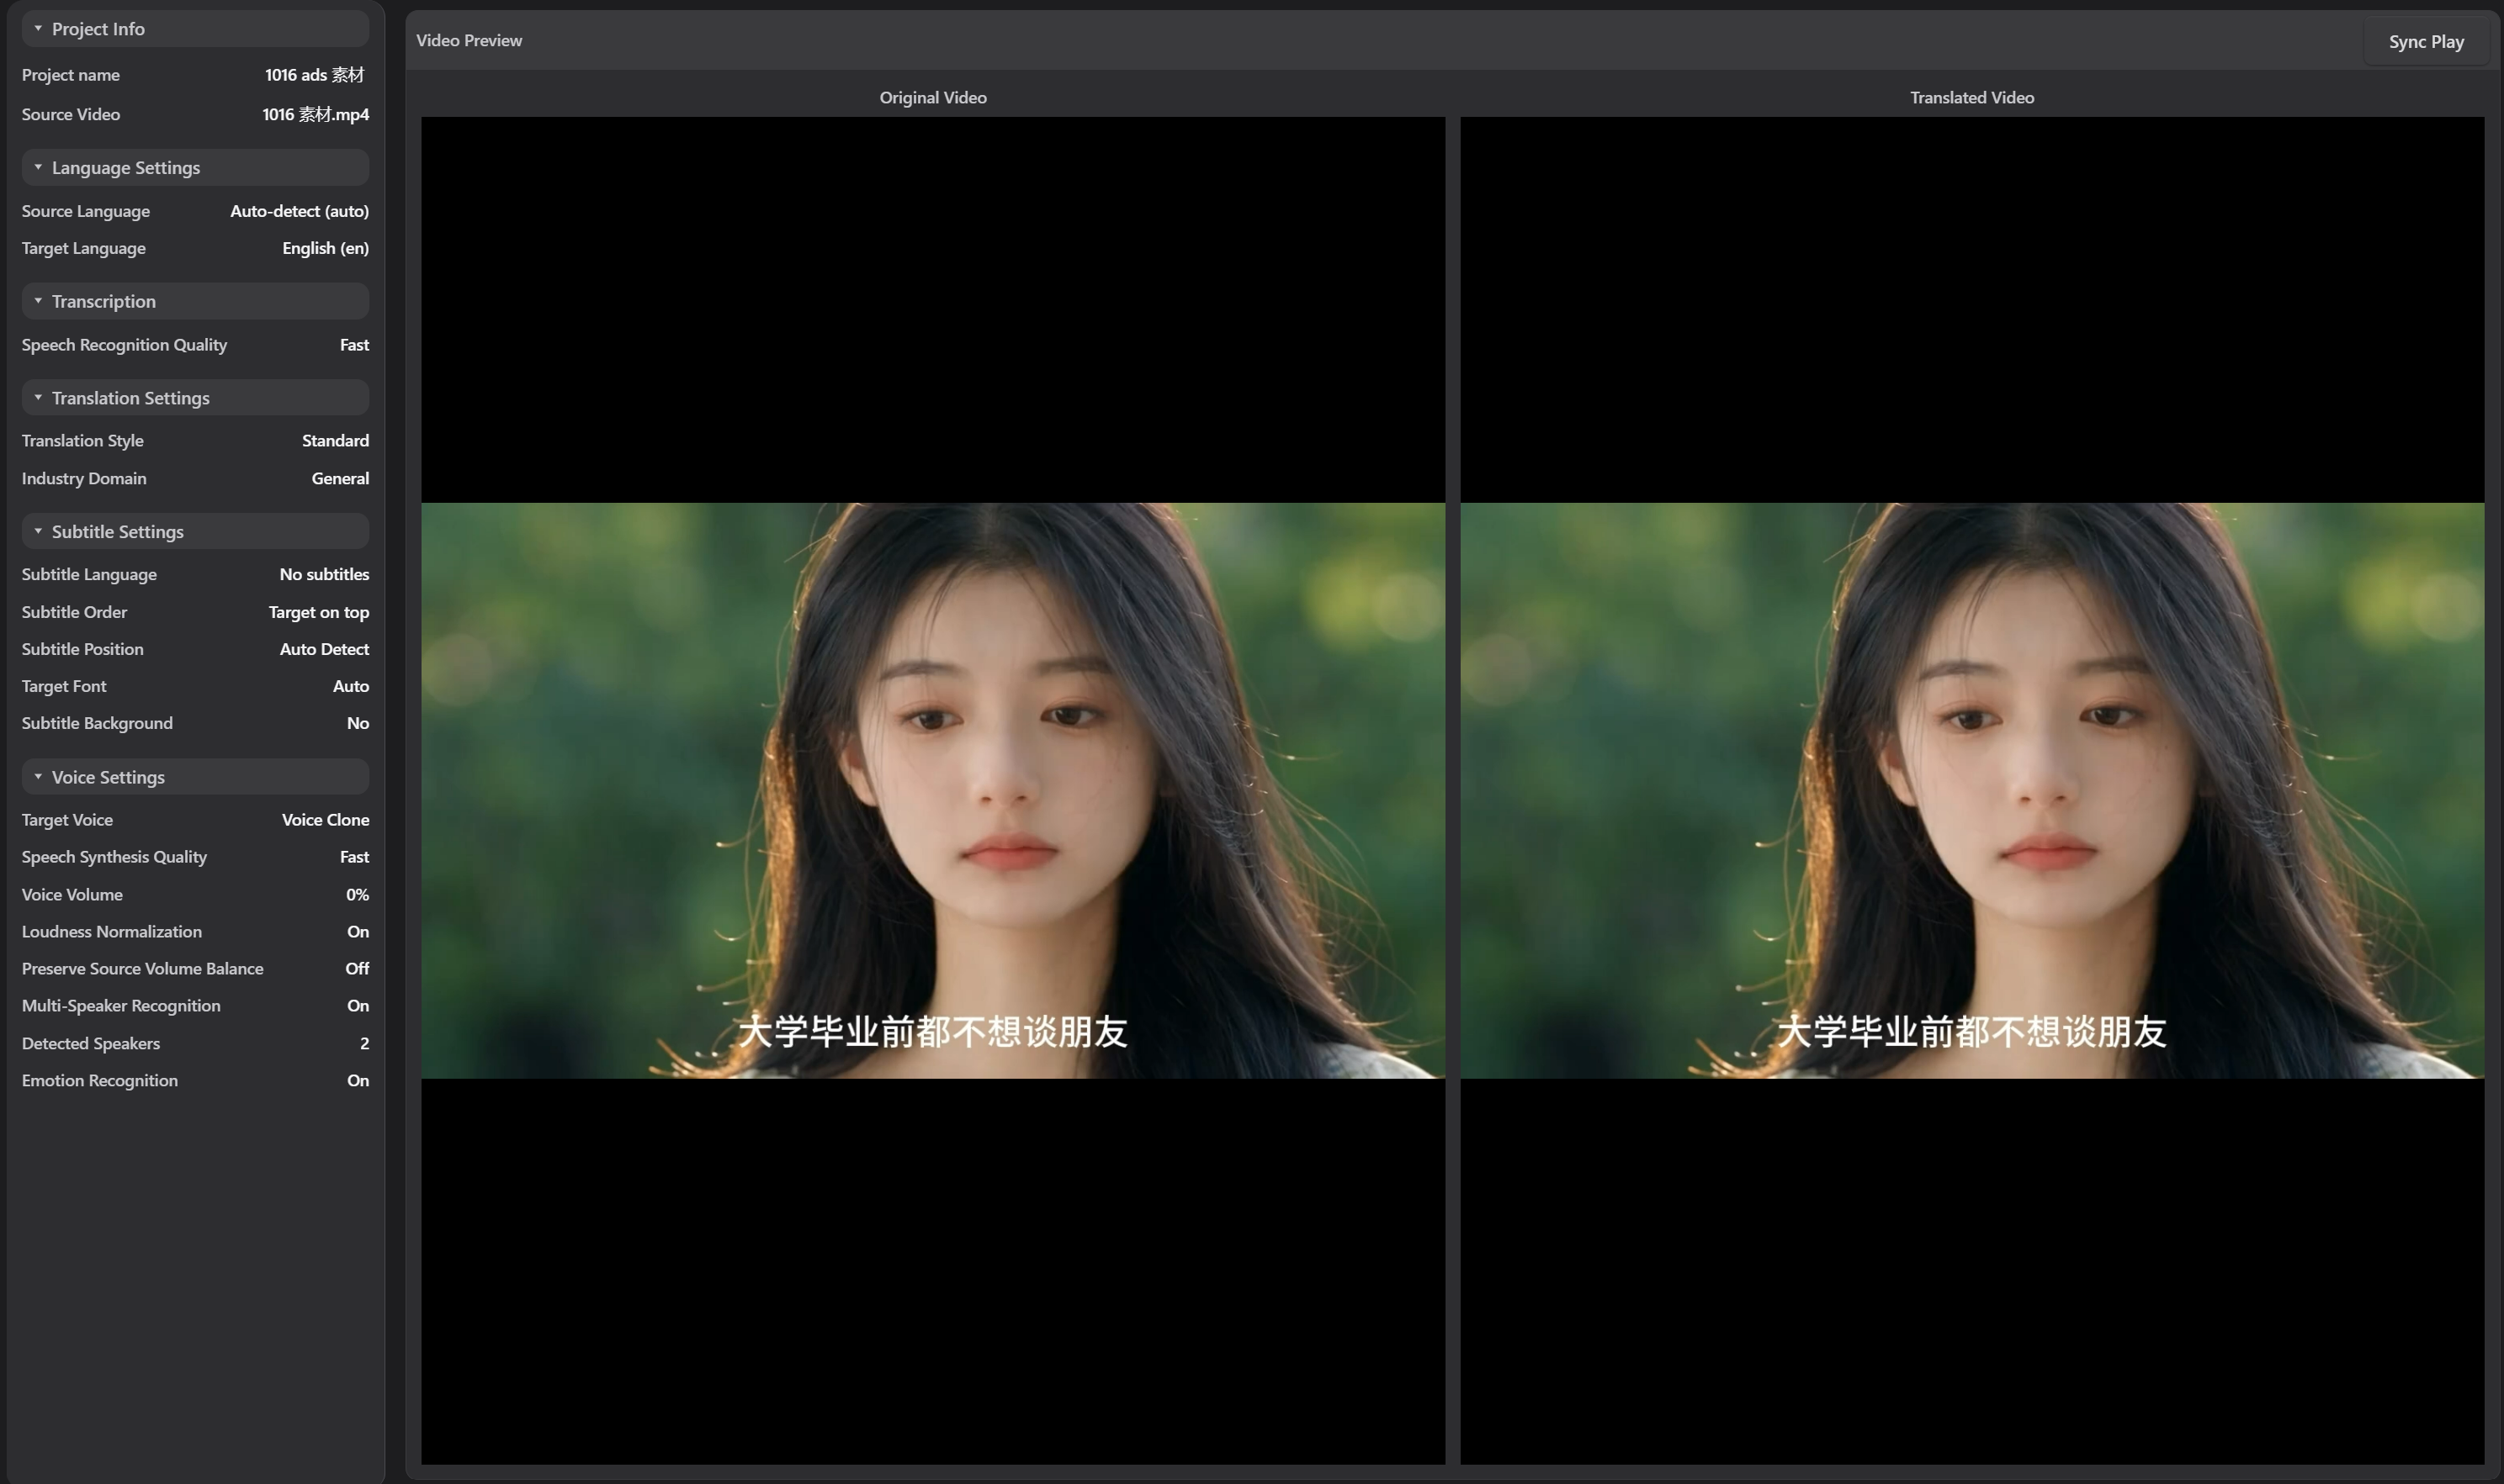This screenshot has height=1484, width=2504.
Task: Click the 'Video Preview' panel title
Action: pos(469,40)
